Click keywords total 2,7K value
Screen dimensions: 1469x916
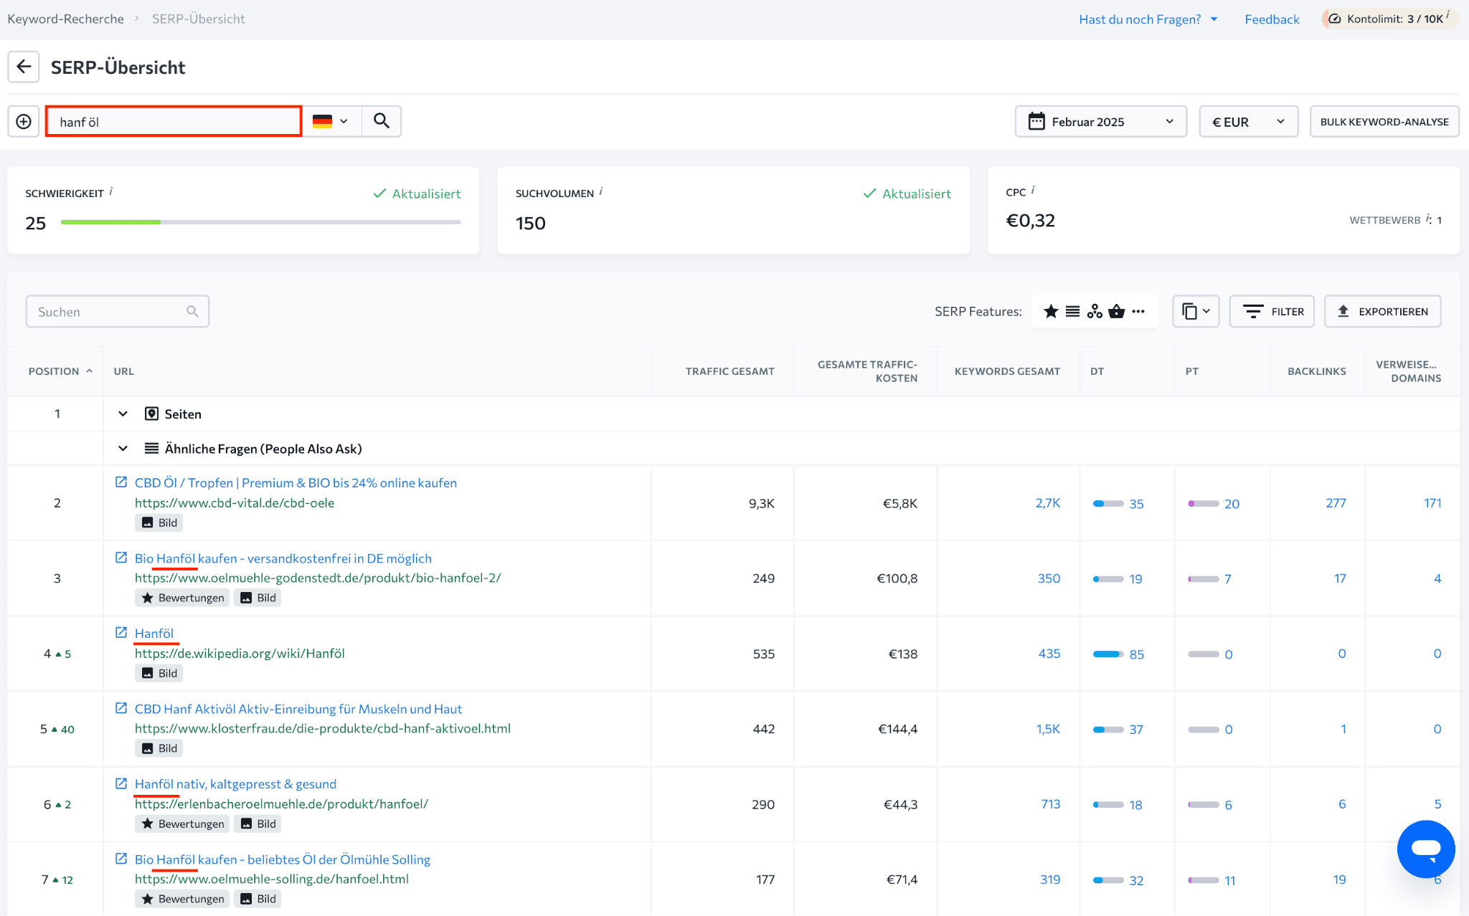pos(1047,502)
